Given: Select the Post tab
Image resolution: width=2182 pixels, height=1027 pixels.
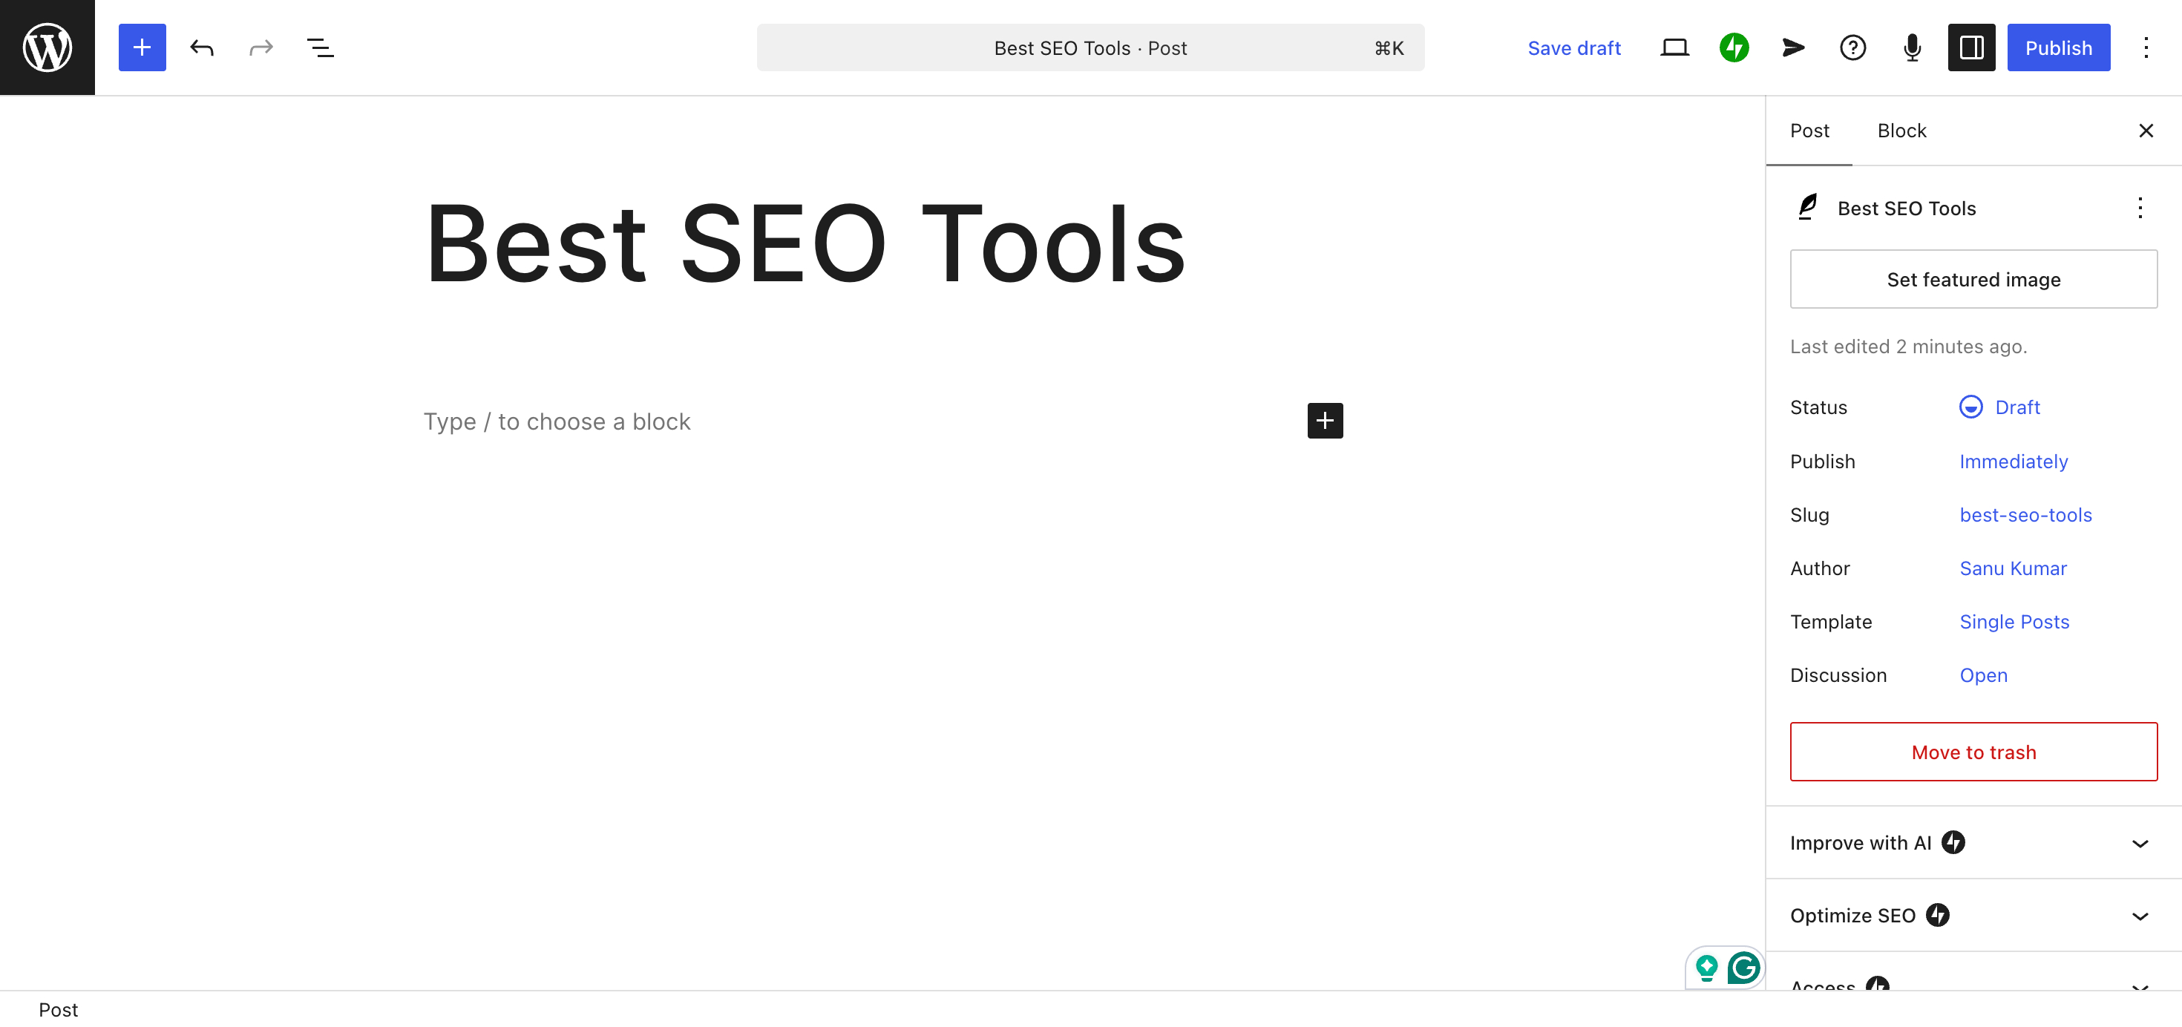Looking at the screenshot, I should click(1809, 131).
